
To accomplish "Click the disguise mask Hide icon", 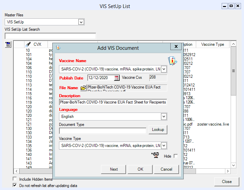I will coord(155,155).
